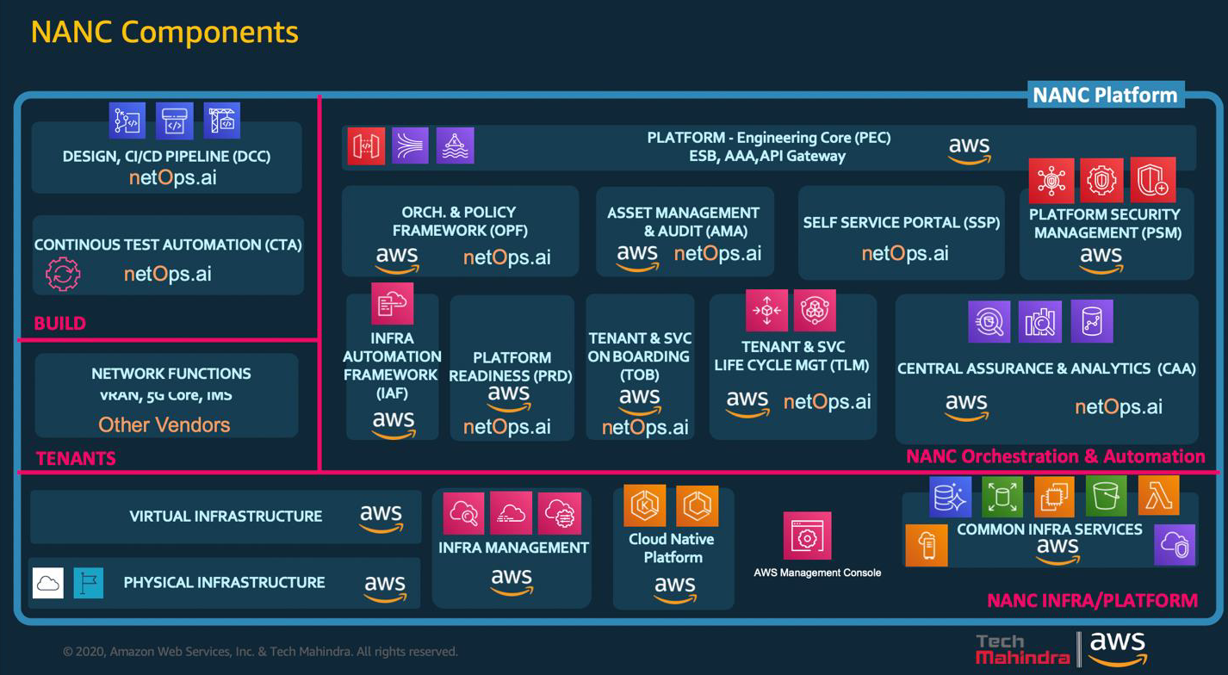The image size is (1228, 675).
Task: Click the red shield-plus icon above PSM
Action: [x=1153, y=180]
